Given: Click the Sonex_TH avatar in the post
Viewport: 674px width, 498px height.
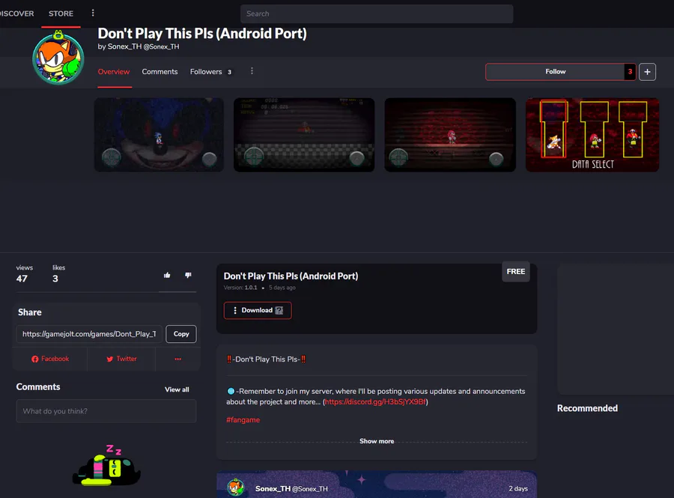Looking at the screenshot, I should tap(236, 488).
